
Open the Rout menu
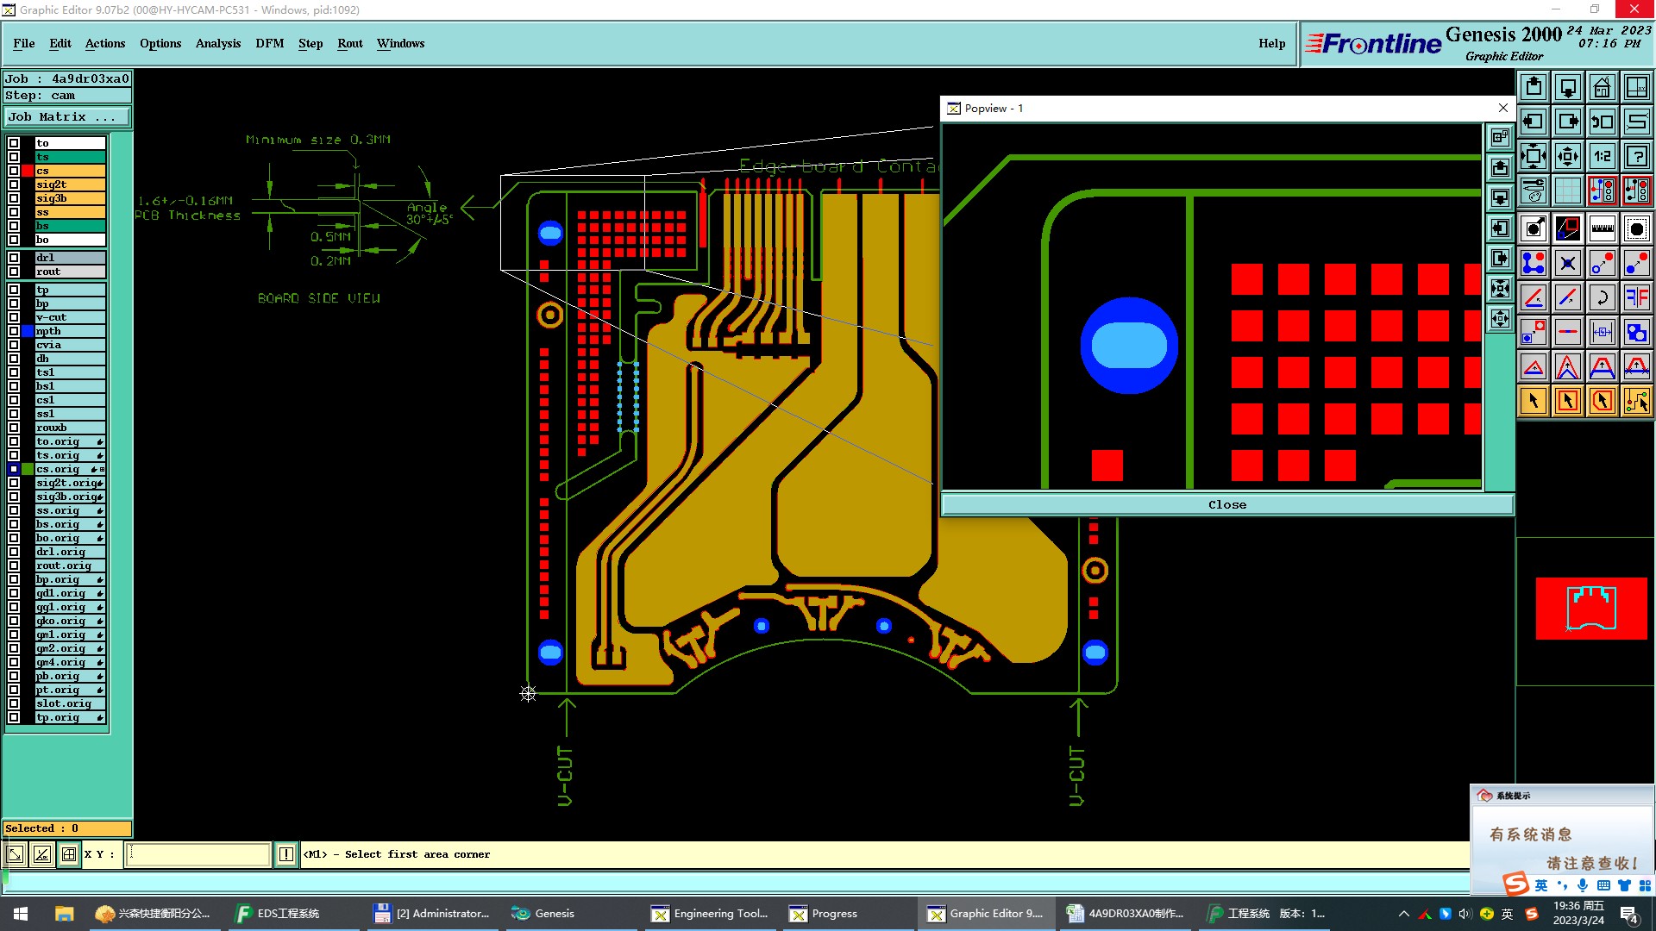[x=349, y=43]
